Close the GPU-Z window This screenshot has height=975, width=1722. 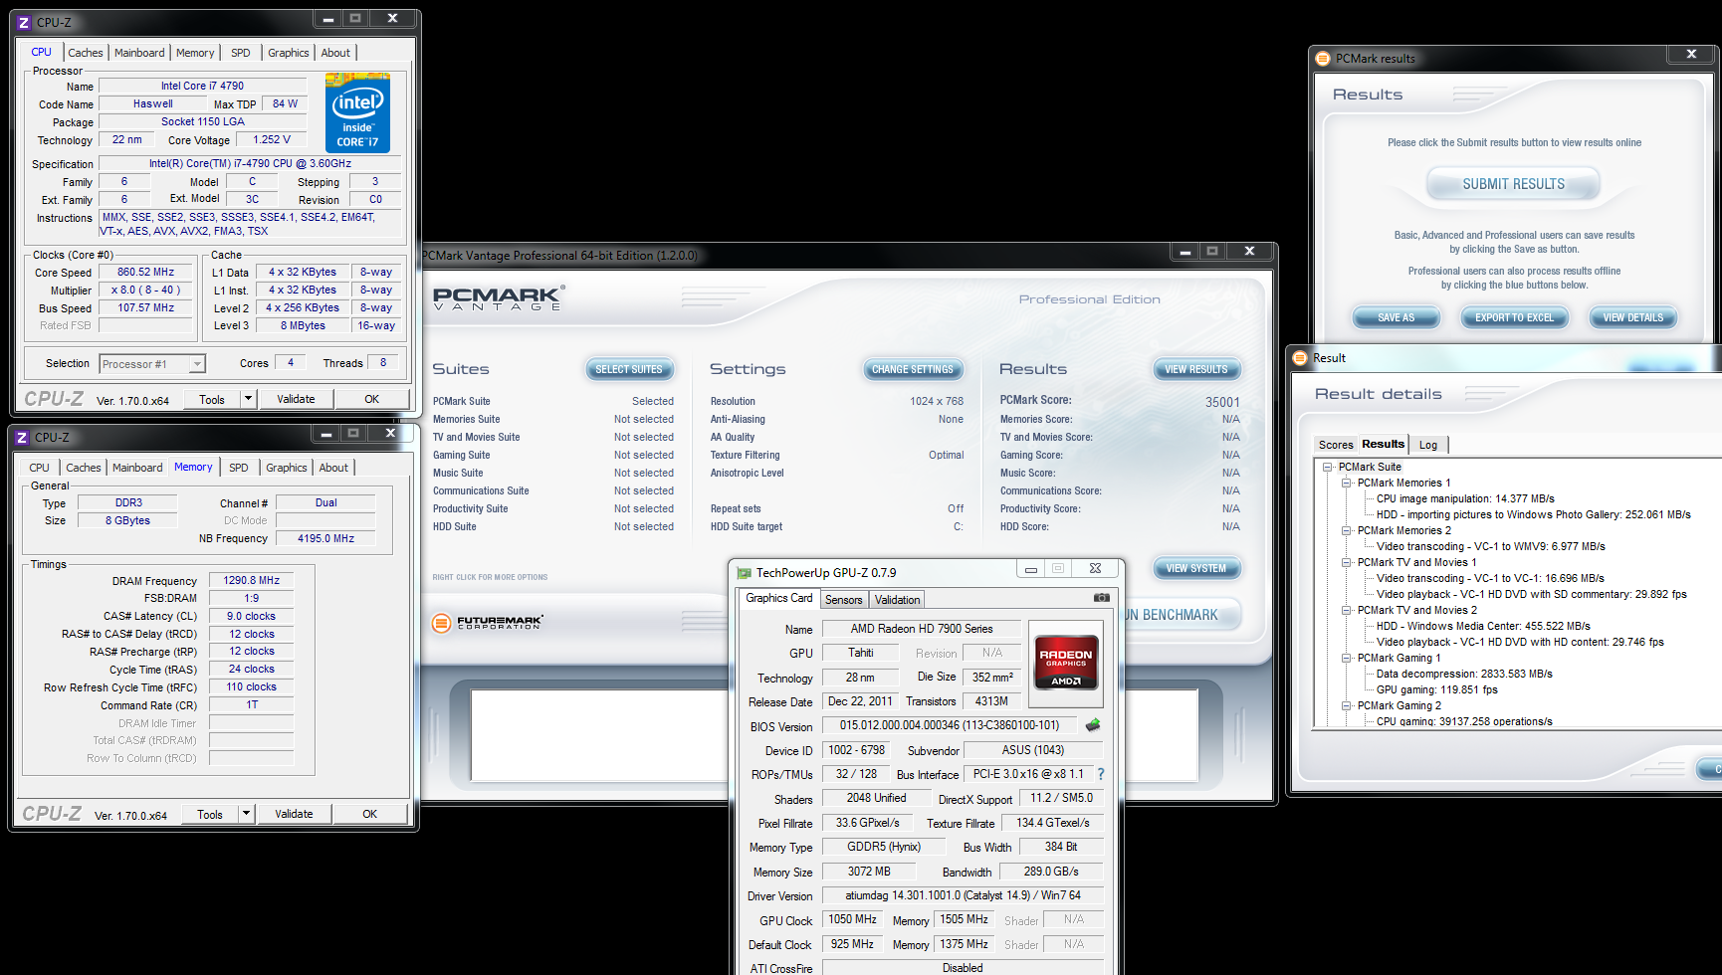point(1095,569)
